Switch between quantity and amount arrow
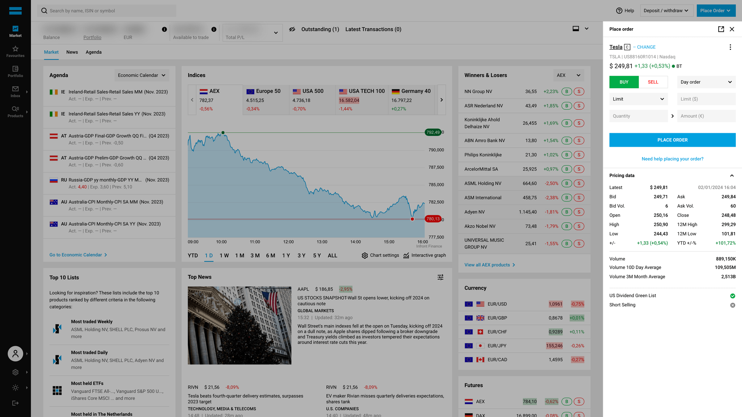The image size is (742, 417). [x=672, y=116]
